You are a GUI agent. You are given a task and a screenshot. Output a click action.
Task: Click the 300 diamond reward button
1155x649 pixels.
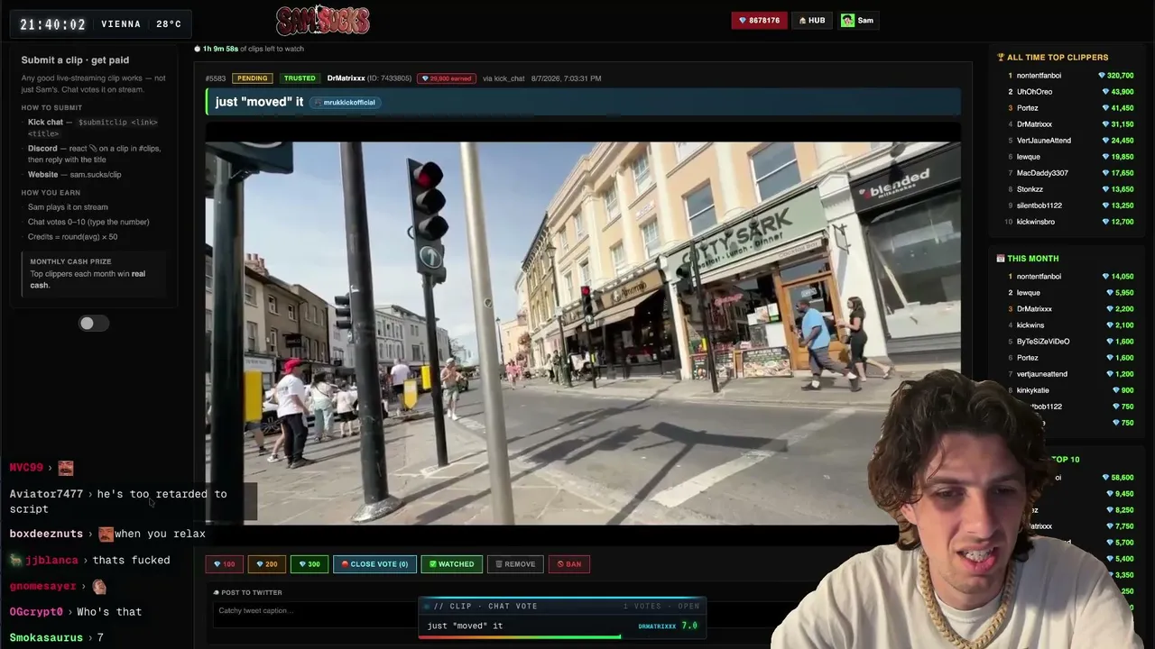309,564
